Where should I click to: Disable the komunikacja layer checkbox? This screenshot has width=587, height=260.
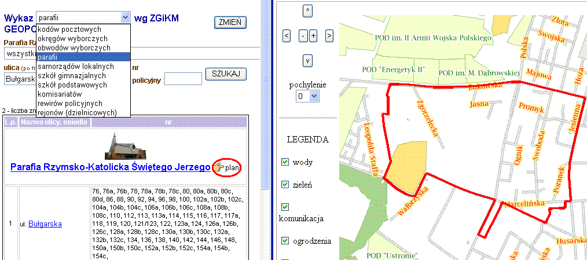[x=285, y=207]
